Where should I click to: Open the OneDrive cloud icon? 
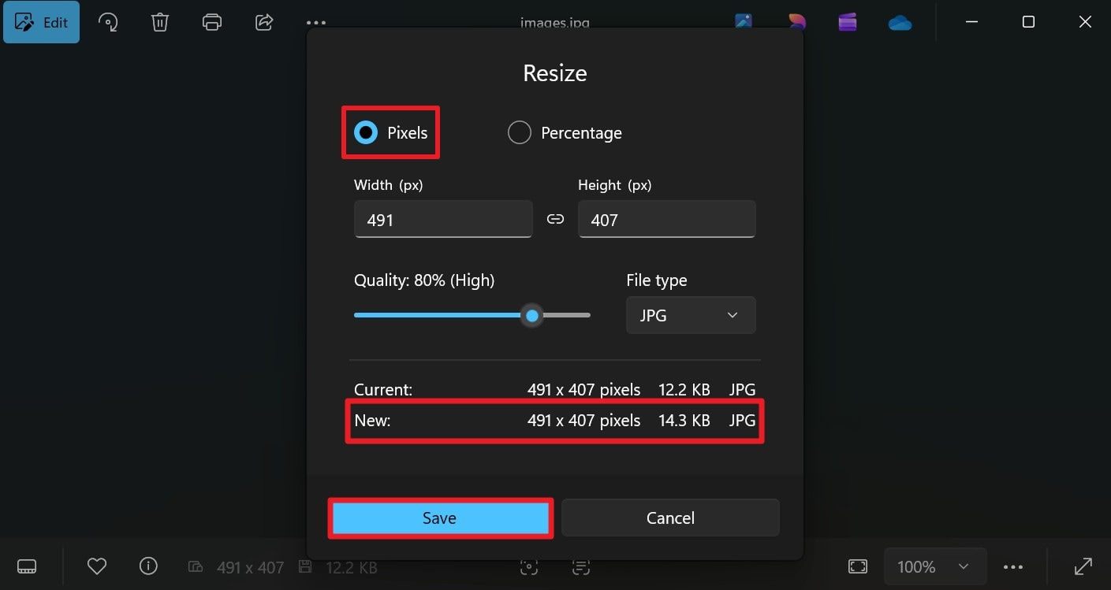pyautogui.click(x=900, y=23)
